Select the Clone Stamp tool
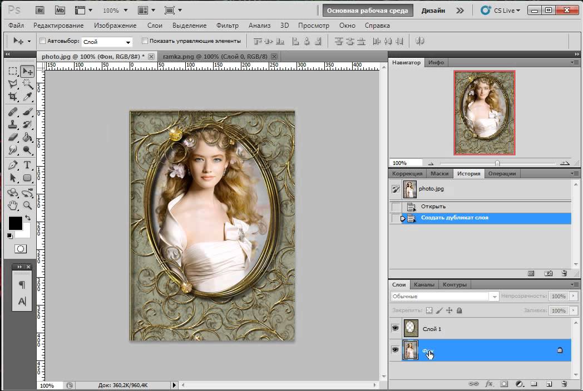Screen dimensions: 583x391 coord(13,124)
